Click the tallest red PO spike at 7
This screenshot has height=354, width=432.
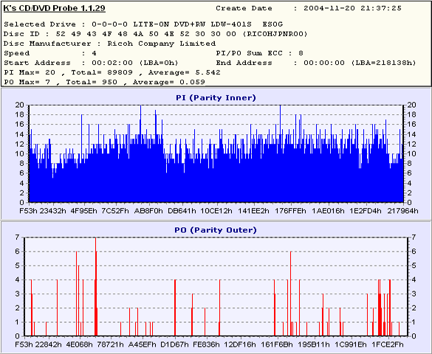[x=95, y=286]
